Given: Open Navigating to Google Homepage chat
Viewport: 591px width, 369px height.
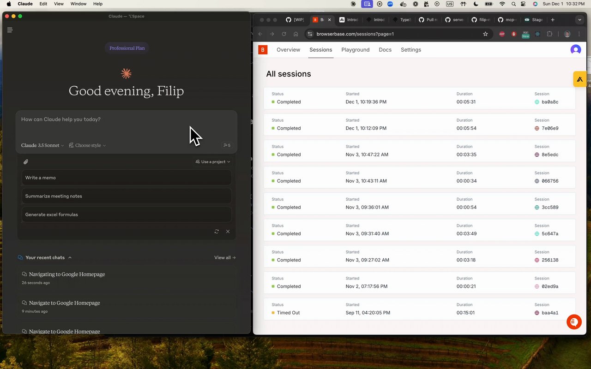Looking at the screenshot, I should [x=127, y=278].
